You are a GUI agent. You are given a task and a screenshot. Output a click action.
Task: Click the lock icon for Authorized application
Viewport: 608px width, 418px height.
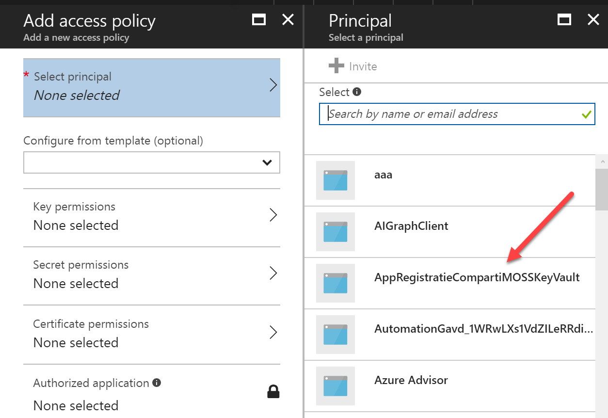(273, 391)
